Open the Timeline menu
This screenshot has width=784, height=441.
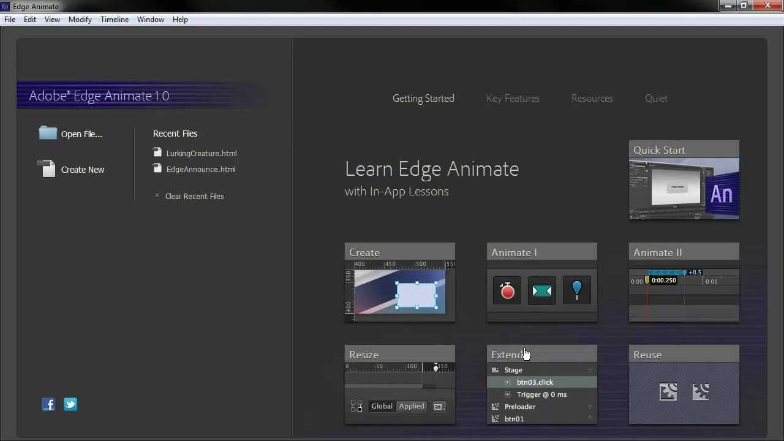(115, 20)
